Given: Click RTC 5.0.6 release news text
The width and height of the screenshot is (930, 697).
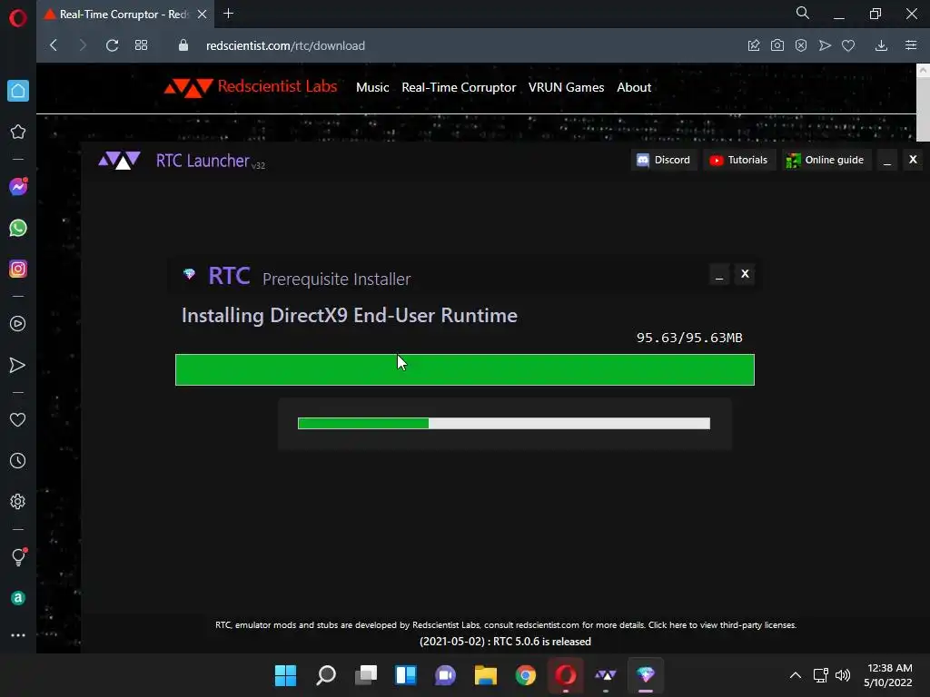Looking at the screenshot, I should [505, 642].
